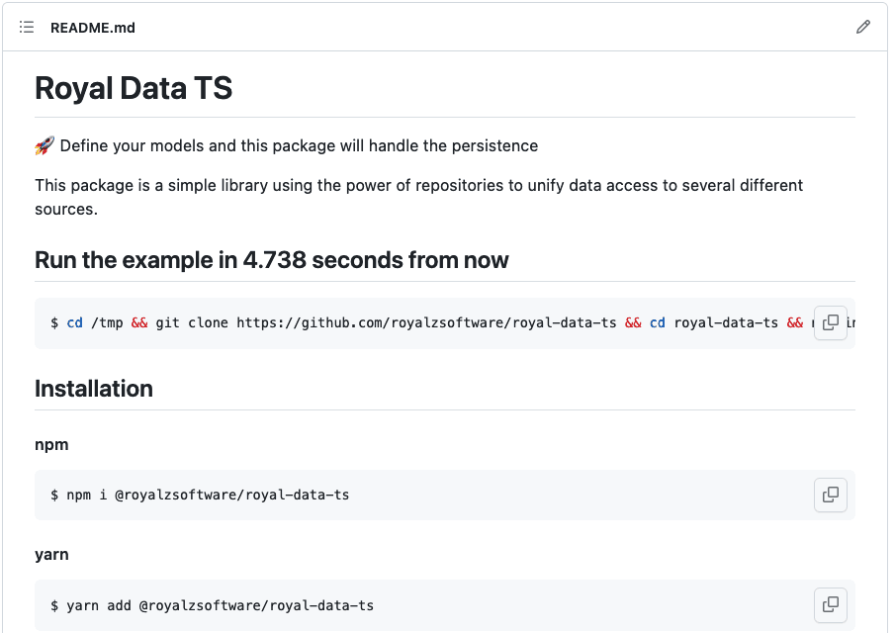895x633 pixels.
Task: Click the yarn add @royalzsoftware/royal-data-ts code line
Action: (x=212, y=605)
